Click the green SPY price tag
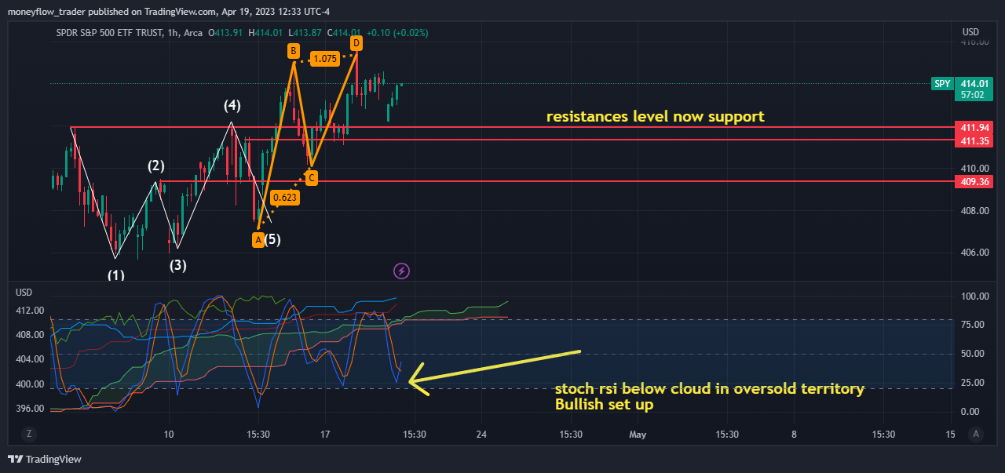Image resolution: width=1005 pixels, height=473 pixels. (x=942, y=84)
